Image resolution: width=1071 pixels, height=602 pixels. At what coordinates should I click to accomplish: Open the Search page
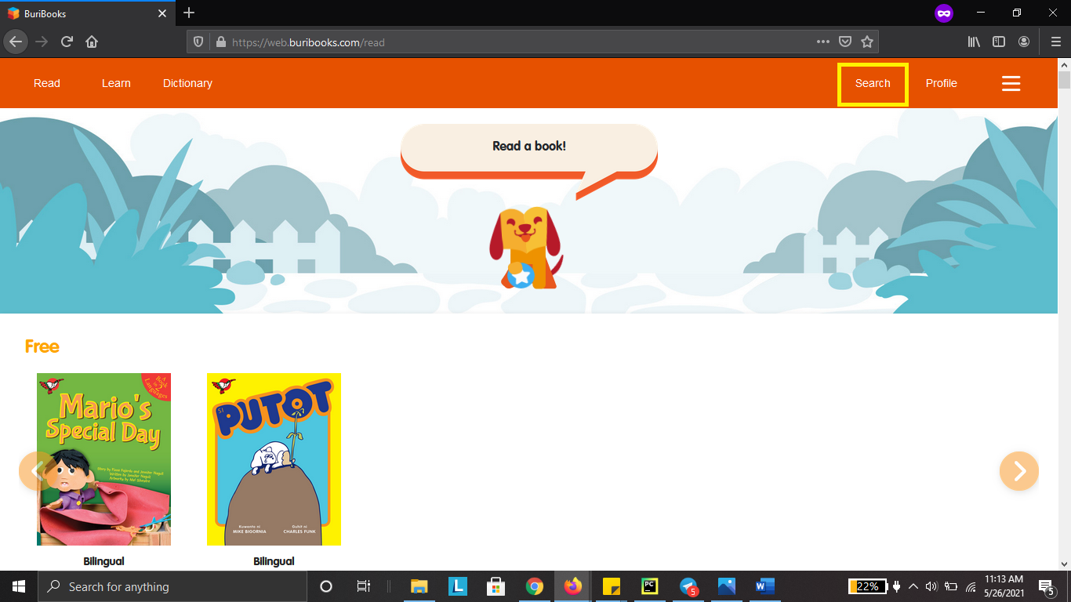pyautogui.click(x=873, y=83)
